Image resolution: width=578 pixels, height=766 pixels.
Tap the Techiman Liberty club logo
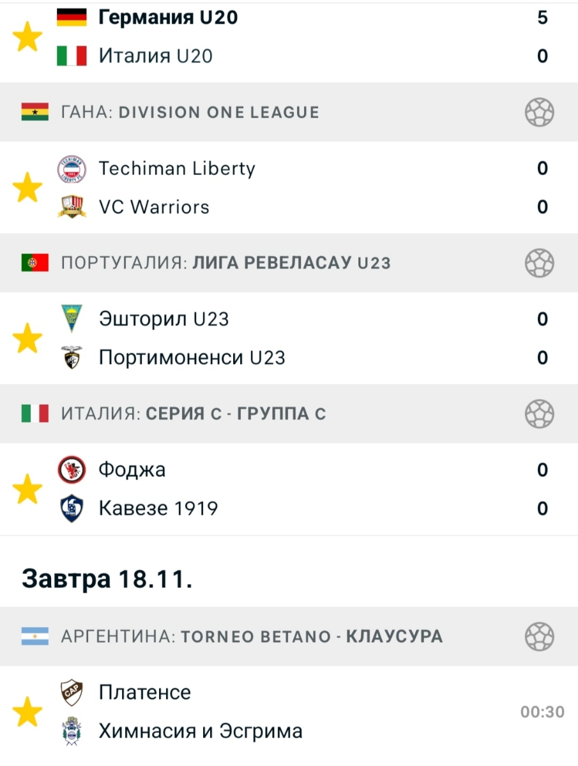tap(72, 169)
